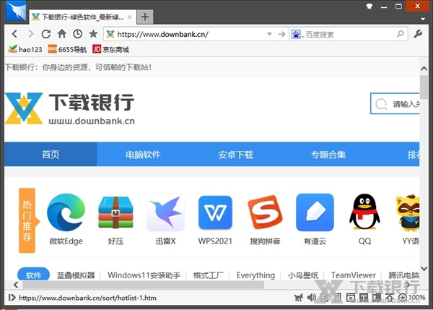Open the TeamViewer link
433x310 pixels.
(354, 275)
